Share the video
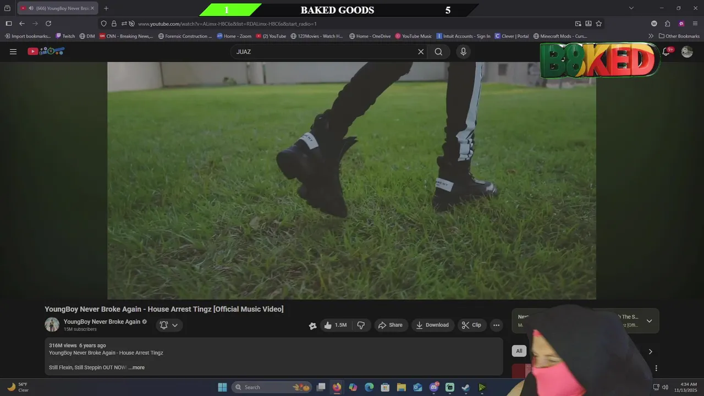The image size is (704, 396). point(391,325)
